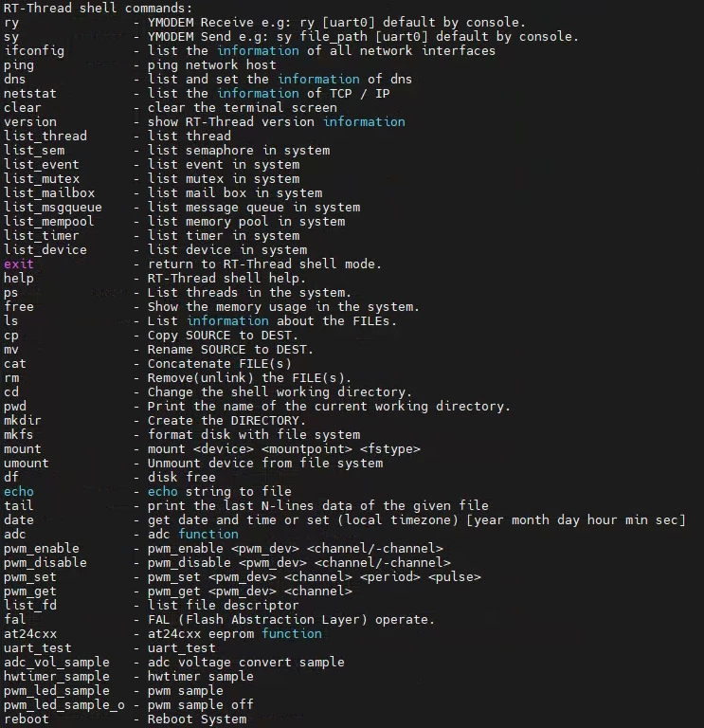Click the 'Reboot System' description text

click(197, 719)
